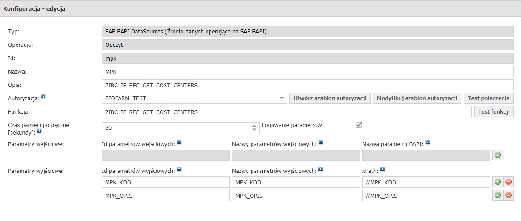Image resolution: width=521 pixels, height=221 pixels.
Task: Click into the Nazwa field containing MPK
Action: pos(308,72)
